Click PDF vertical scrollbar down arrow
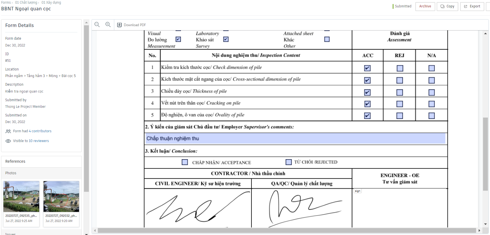The image size is (490, 235). point(485,224)
